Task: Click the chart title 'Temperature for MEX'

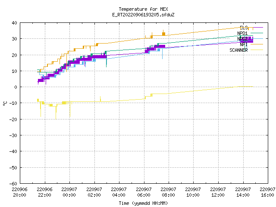Action: [143, 9]
